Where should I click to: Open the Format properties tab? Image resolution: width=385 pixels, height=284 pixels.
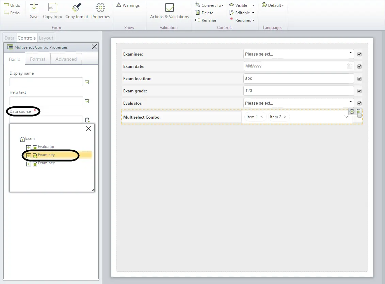[37, 59]
